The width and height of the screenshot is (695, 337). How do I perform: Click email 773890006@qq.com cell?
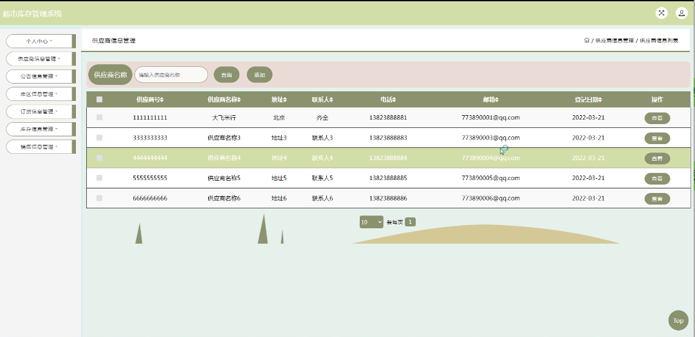[490, 198]
